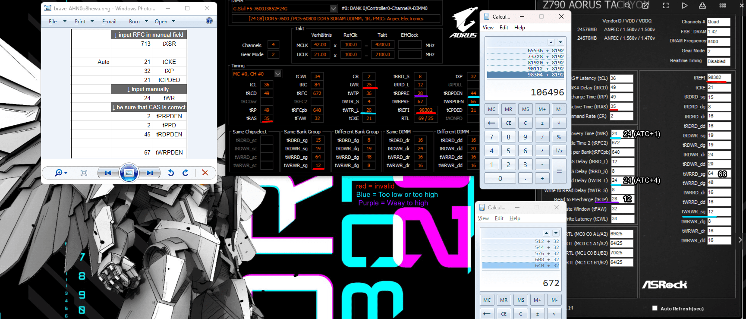
Task: Open Photo Viewer help question mark
Action: coord(209,21)
